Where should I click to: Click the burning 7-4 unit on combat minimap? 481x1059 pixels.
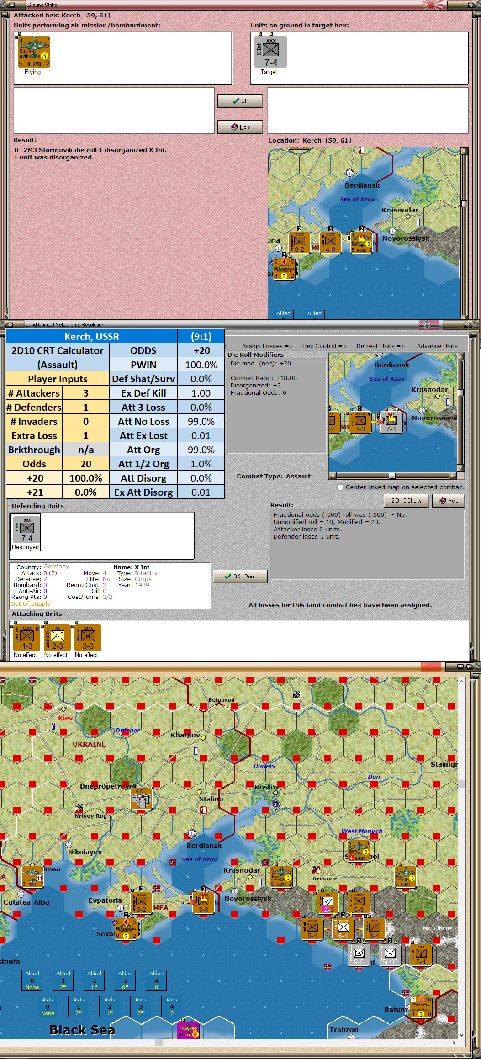(391, 422)
